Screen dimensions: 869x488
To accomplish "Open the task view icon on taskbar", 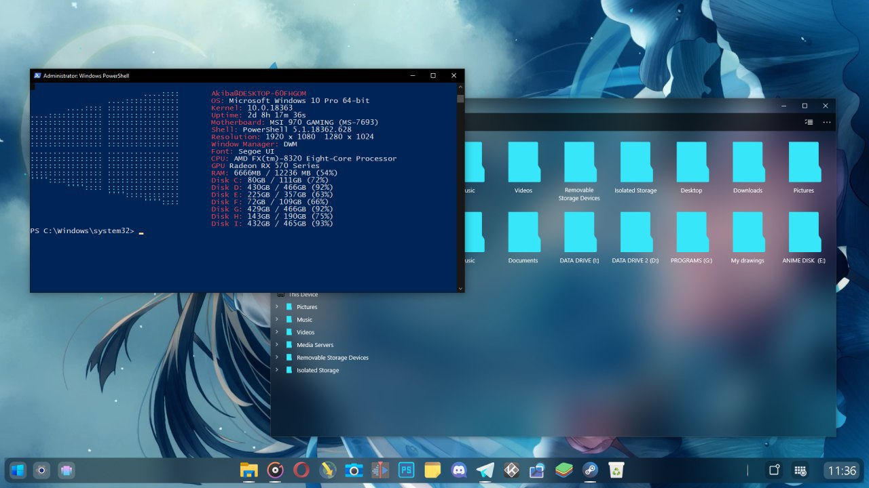I will [66, 470].
